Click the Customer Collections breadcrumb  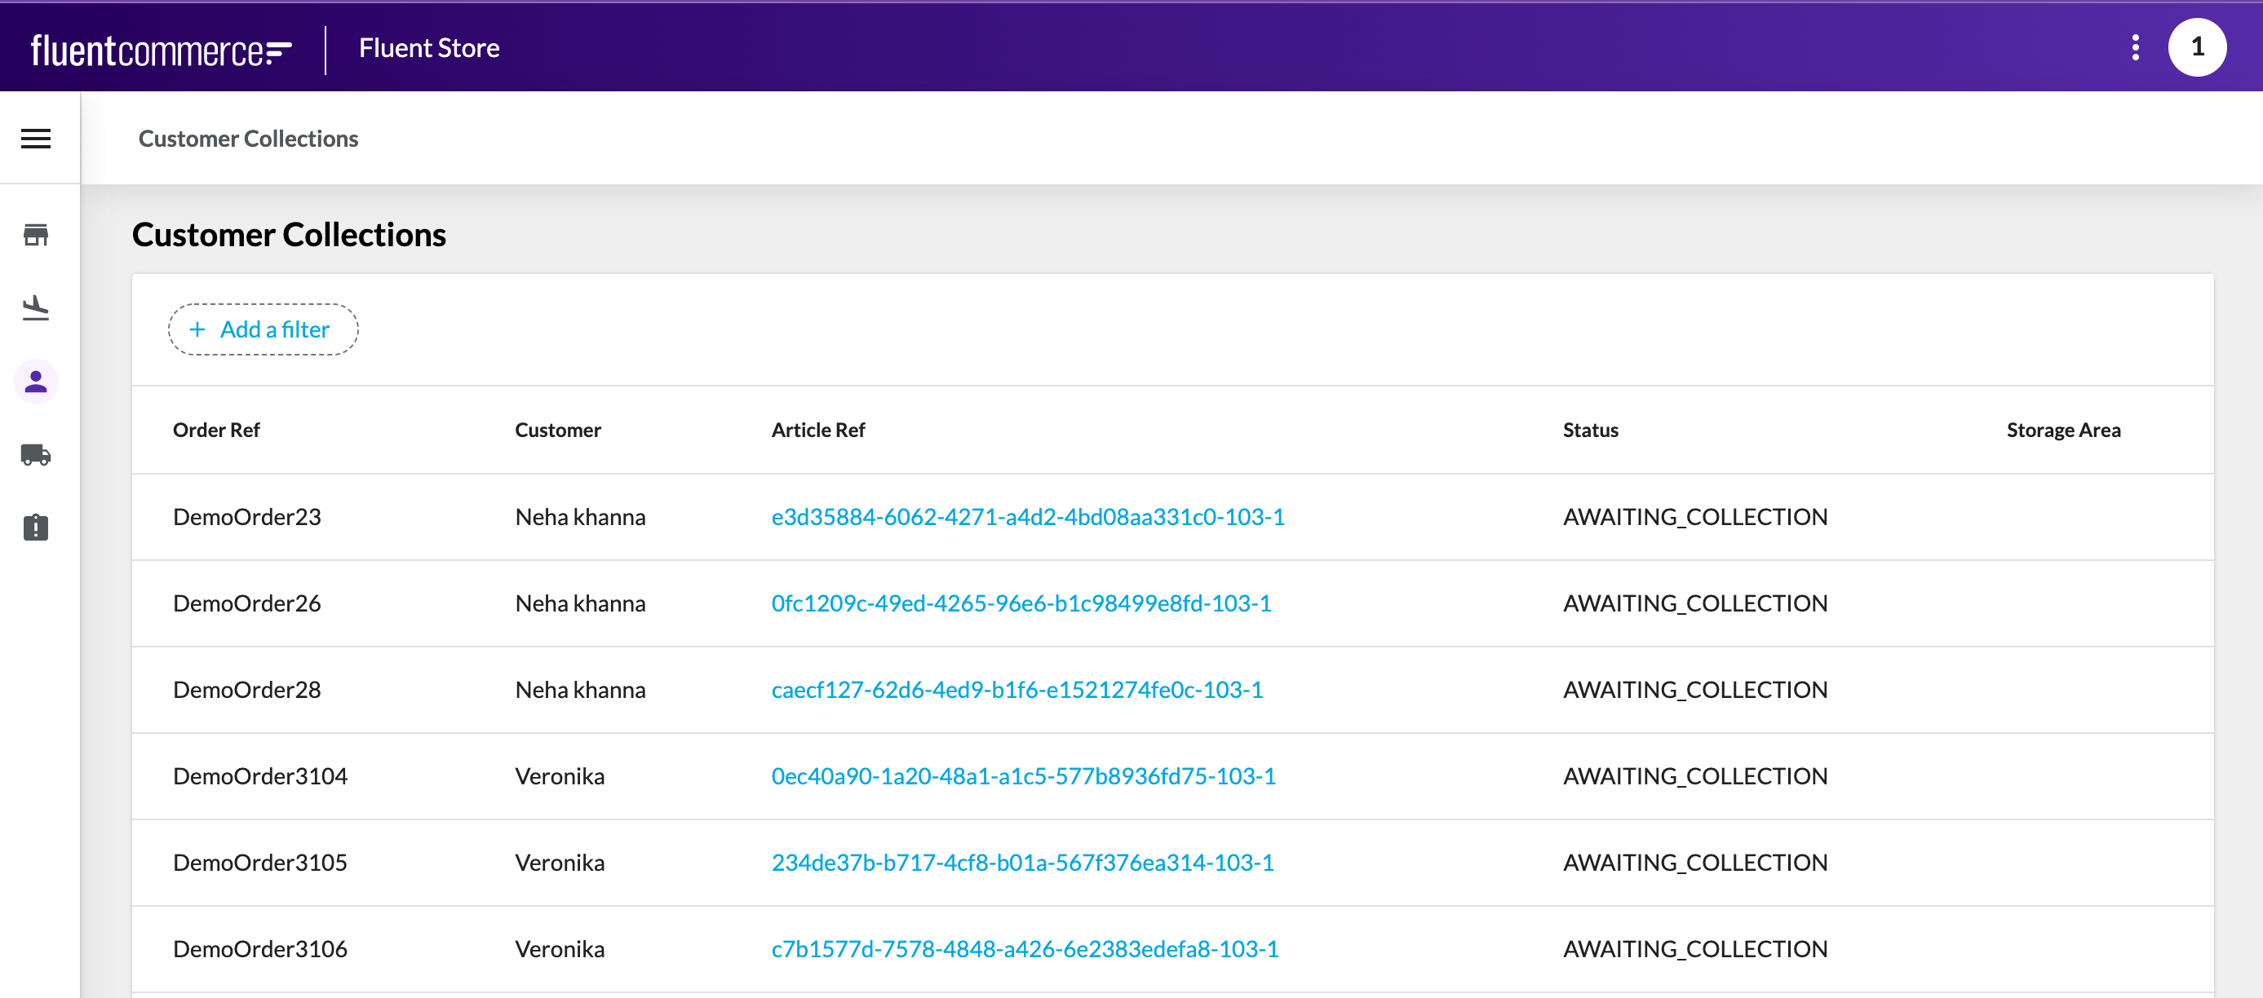click(x=249, y=139)
